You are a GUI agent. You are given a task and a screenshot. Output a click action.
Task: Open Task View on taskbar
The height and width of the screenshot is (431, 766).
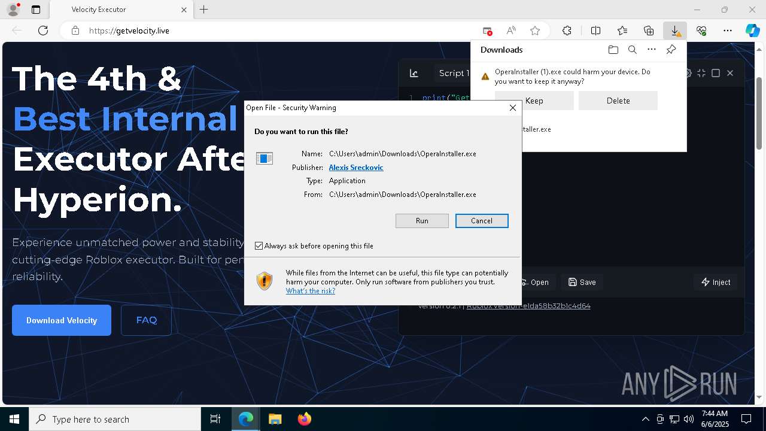coord(215,419)
